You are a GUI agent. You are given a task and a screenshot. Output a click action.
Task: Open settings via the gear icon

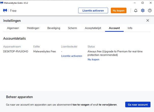[143, 11]
